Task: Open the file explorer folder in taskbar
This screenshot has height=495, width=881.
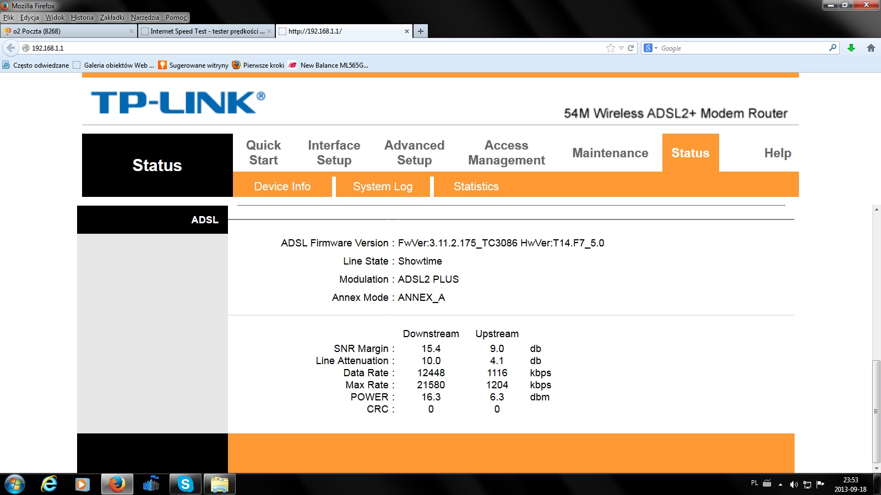Action: pos(219,485)
